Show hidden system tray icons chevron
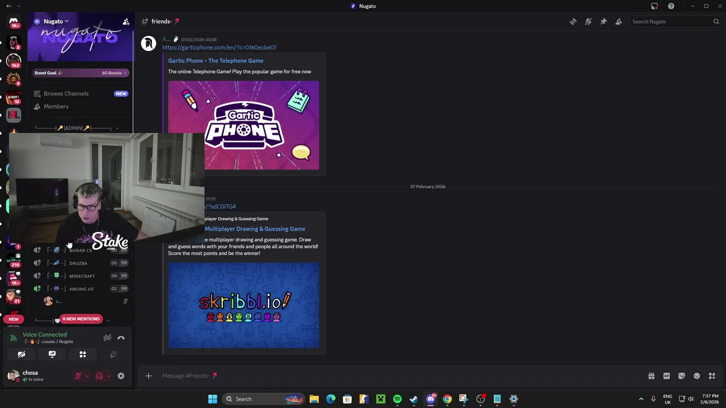 641,399
